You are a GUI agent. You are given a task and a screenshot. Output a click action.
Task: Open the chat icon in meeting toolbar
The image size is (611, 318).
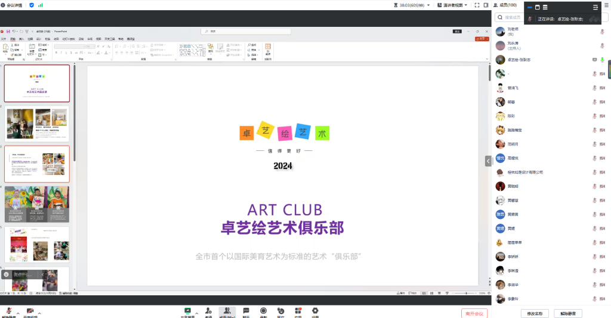click(x=246, y=311)
